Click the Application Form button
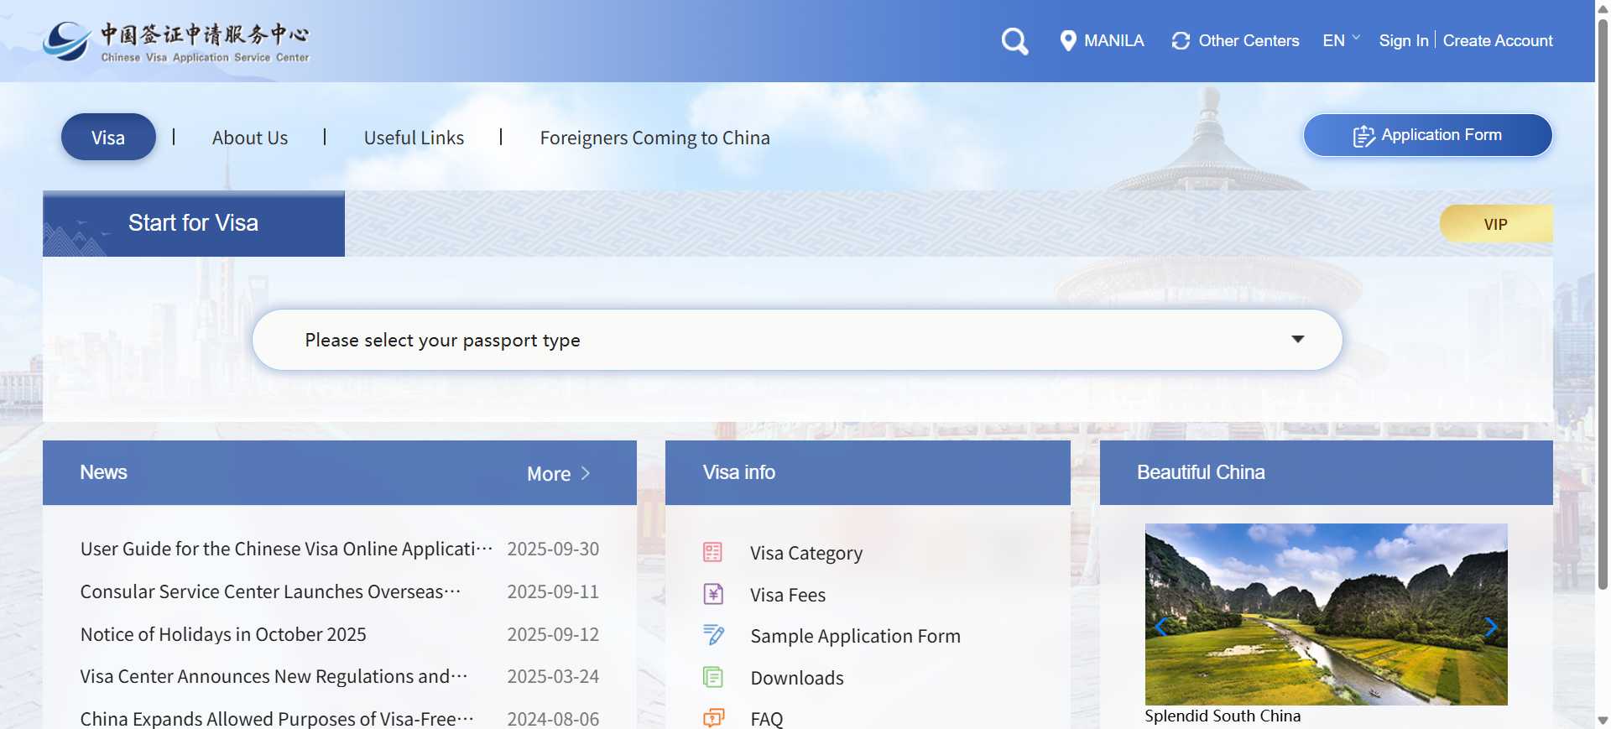This screenshot has width=1611, height=729. [1427, 135]
